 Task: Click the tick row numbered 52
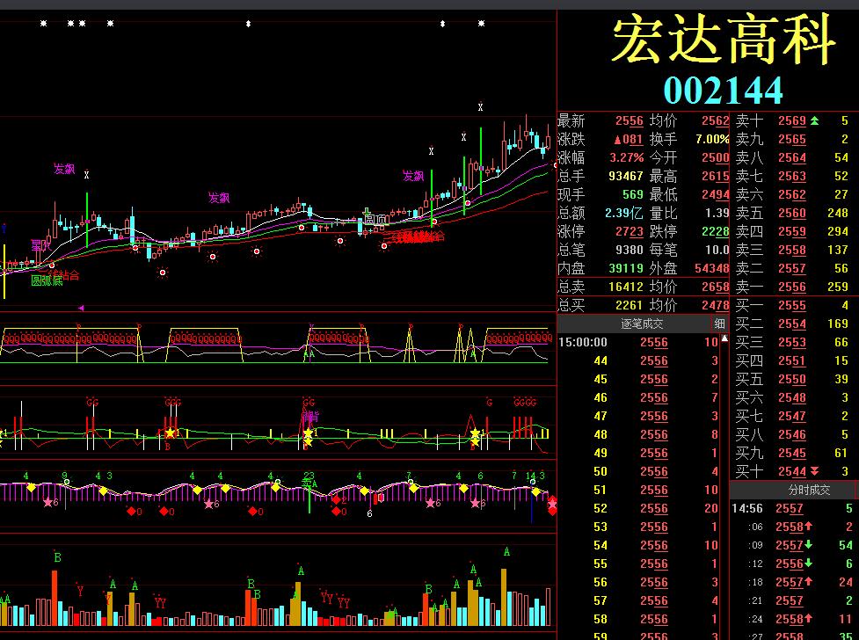(x=638, y=508)
